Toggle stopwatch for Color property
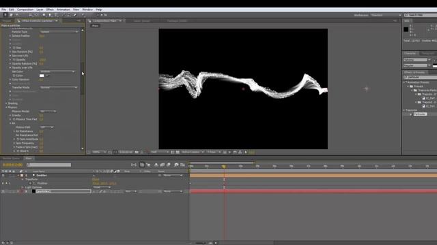The image size is (437, 245). (x=14, y=76)
